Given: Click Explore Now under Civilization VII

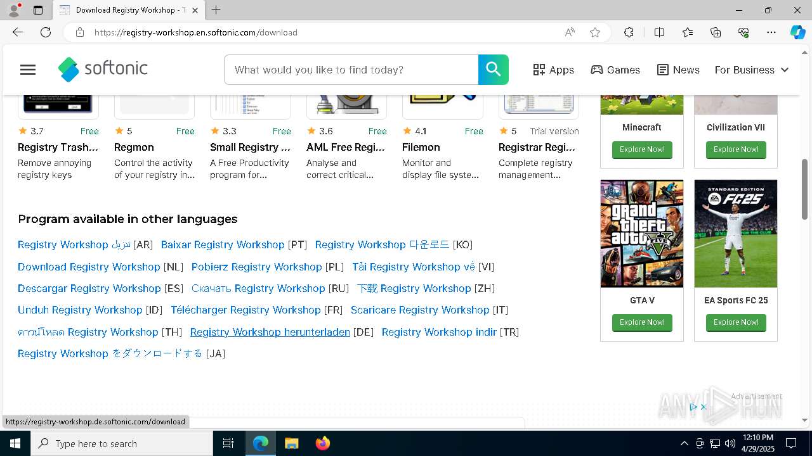Looking at the screenshot, I should pos(736,149).
